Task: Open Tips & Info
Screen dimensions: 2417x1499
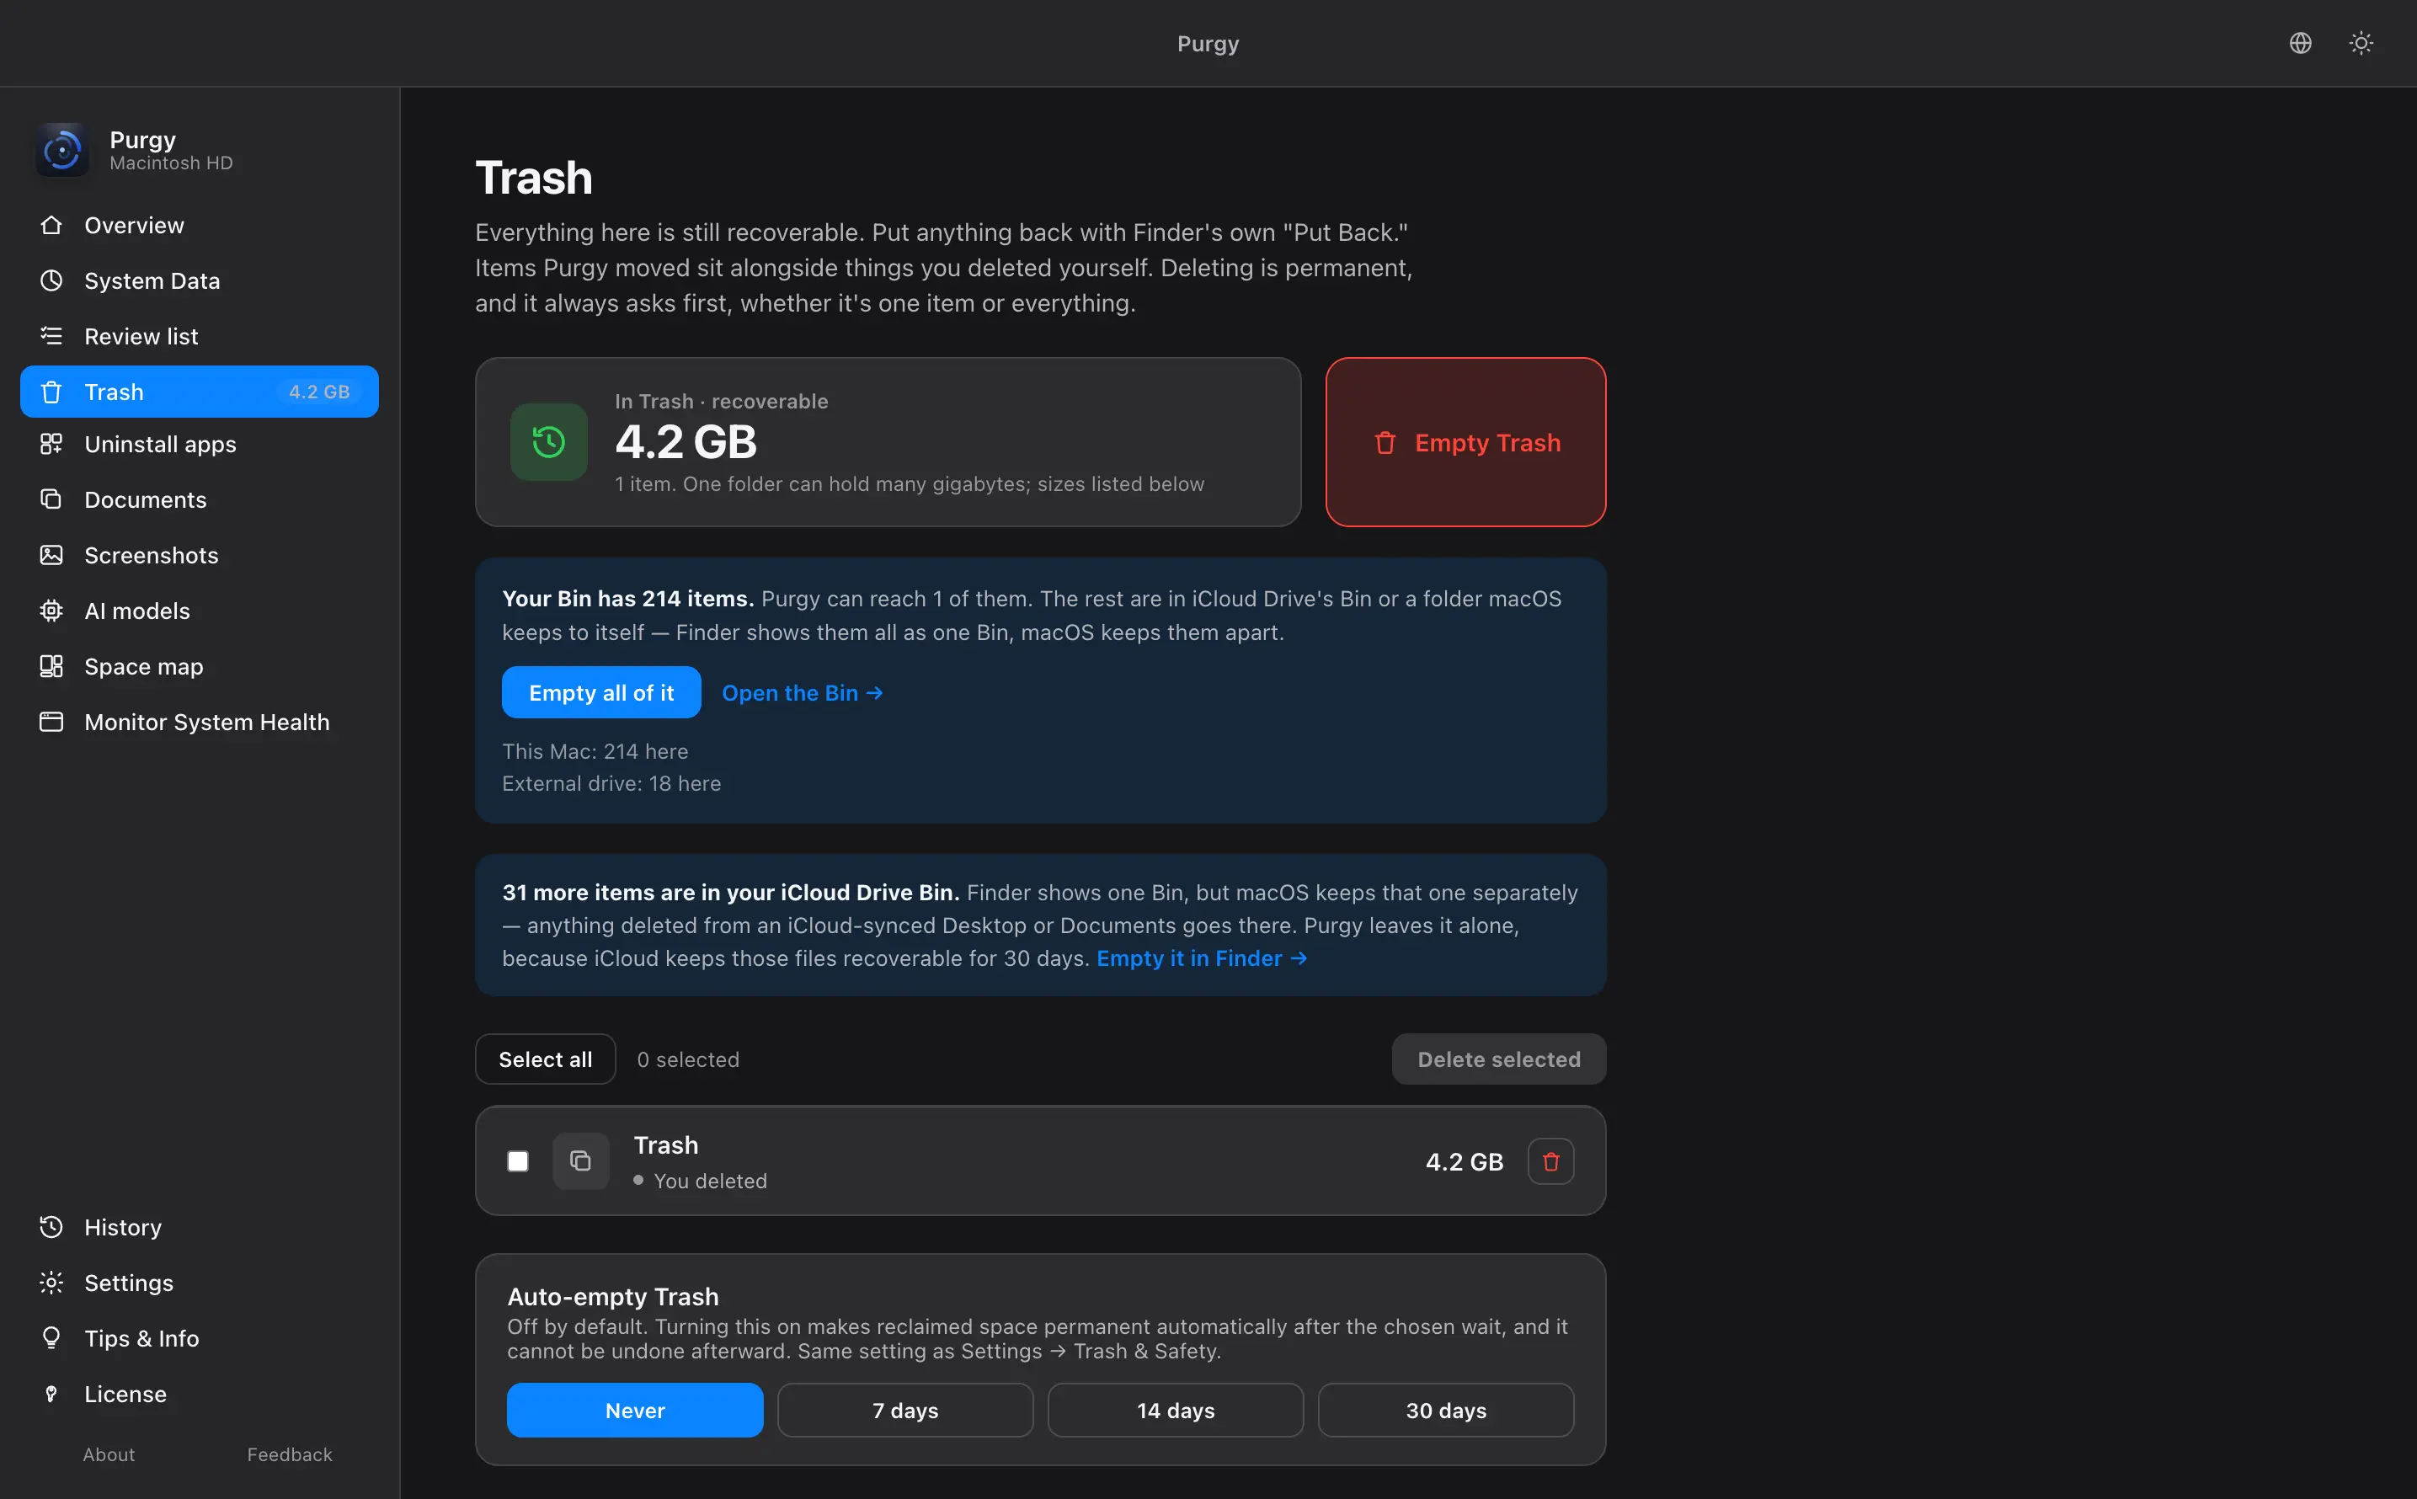Action: 200,1338
